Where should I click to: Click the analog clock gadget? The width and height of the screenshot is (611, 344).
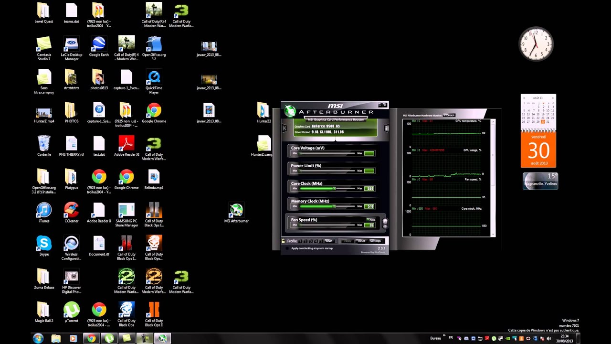(x=536, y=44)
